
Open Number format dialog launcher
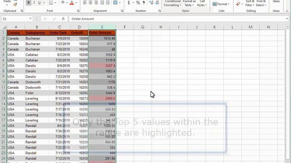(x=160, y=11)
